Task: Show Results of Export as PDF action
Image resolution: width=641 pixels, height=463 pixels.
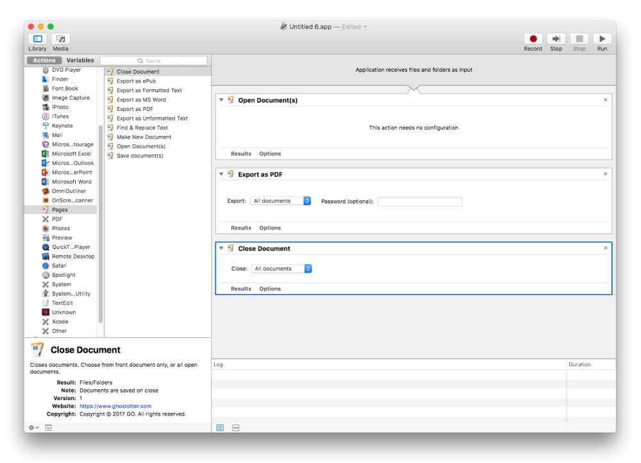Action: click(241, 228)
